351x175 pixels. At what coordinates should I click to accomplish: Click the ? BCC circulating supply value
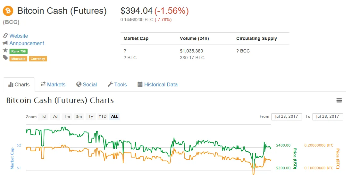(243, 51)
